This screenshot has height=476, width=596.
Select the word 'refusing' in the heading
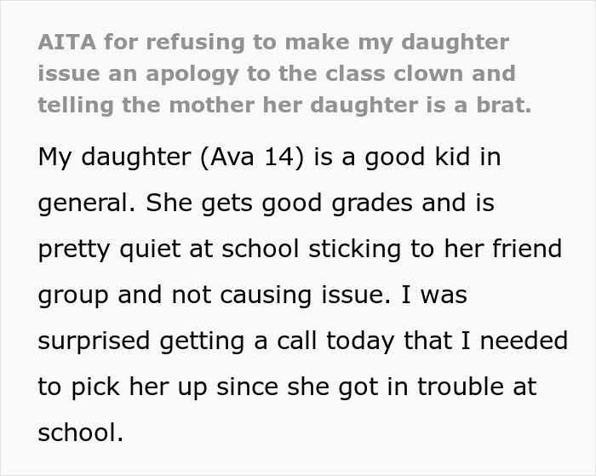point(195,42)
